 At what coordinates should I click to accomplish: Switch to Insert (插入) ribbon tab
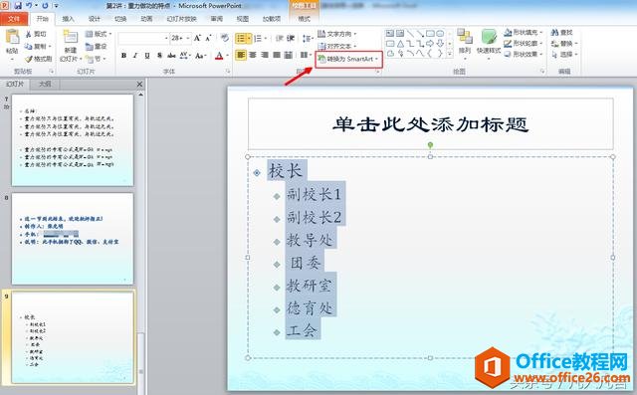coord(68,19)
